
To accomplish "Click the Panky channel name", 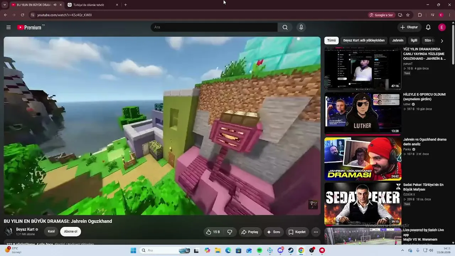I will pyautogui.click(x=407, y=149).
